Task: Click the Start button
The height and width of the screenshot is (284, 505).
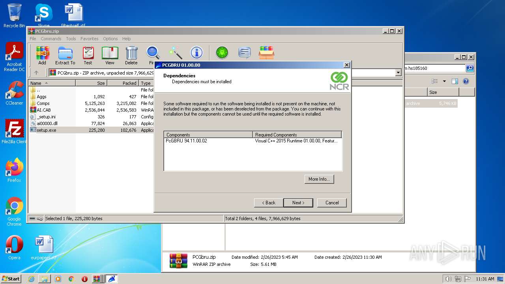Action: [11, 279]
